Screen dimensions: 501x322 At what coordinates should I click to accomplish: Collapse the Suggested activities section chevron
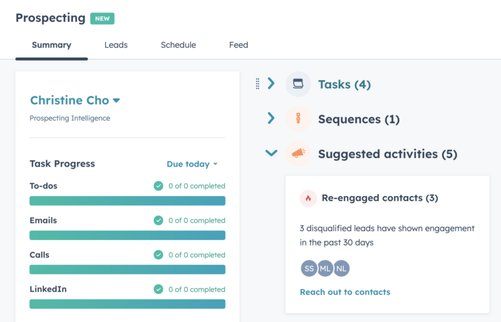[271, 153]
